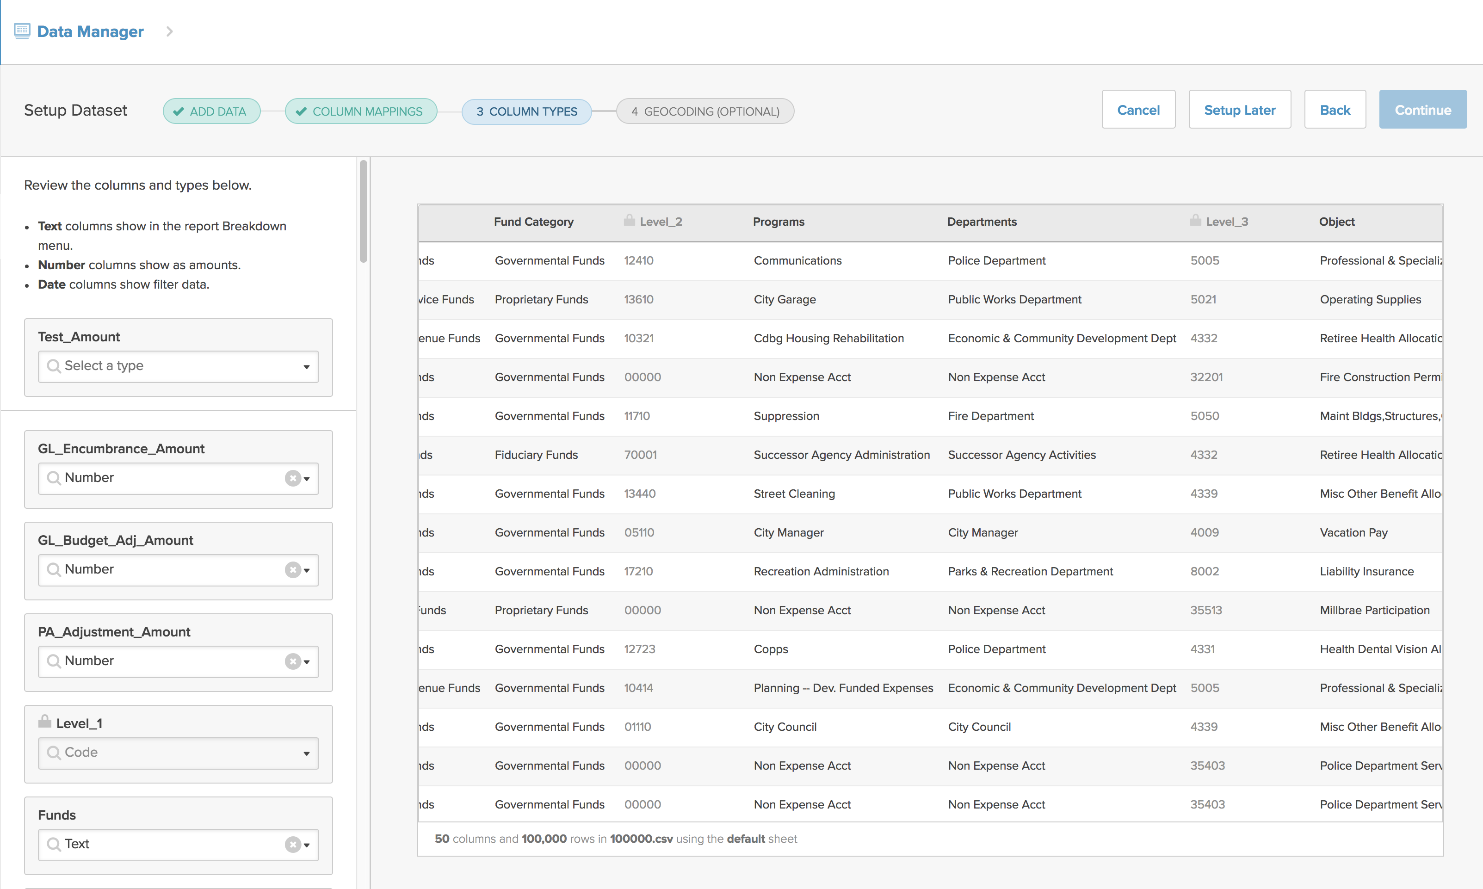The width and height of the screenshot is (1483, 889).
Task: Click the Cancel button
Action: click(1138, 110)
